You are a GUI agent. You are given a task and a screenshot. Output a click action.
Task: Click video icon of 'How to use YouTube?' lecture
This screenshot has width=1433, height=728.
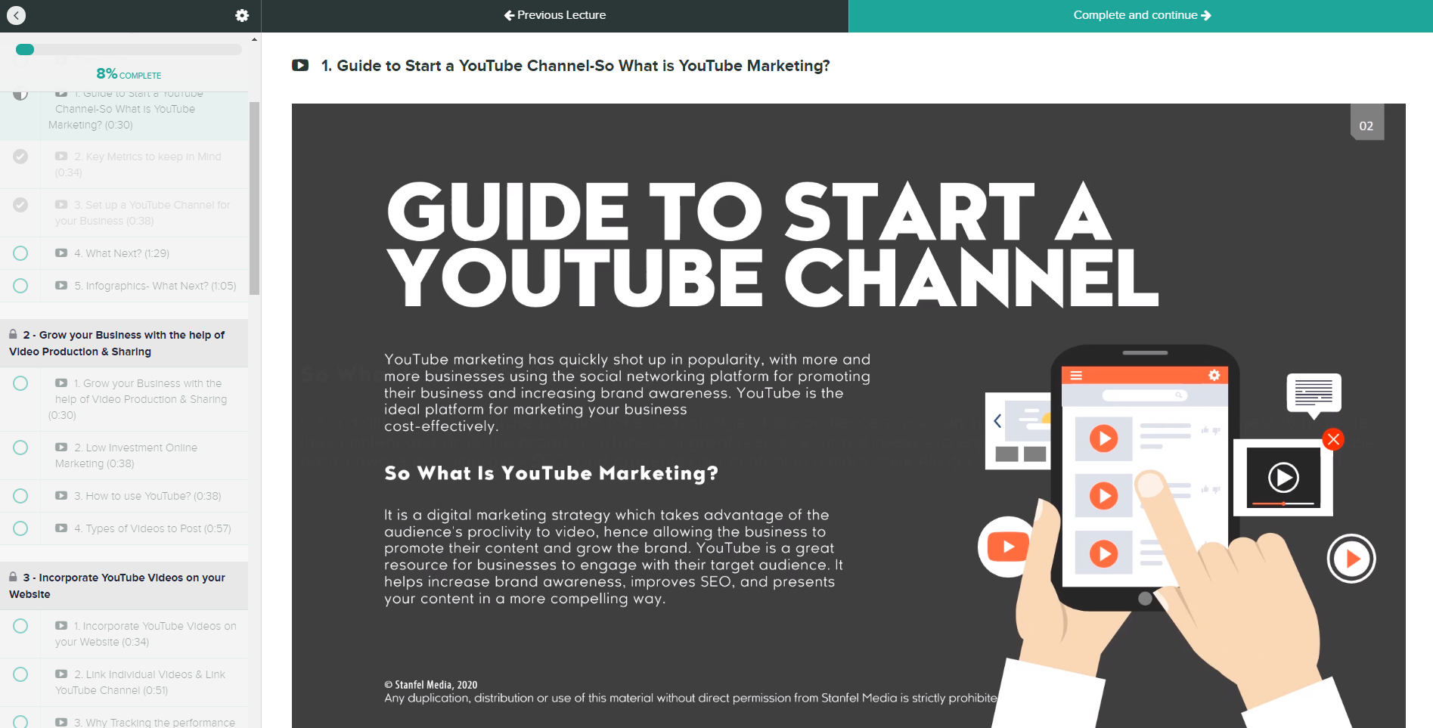click(x=61, y=496)
